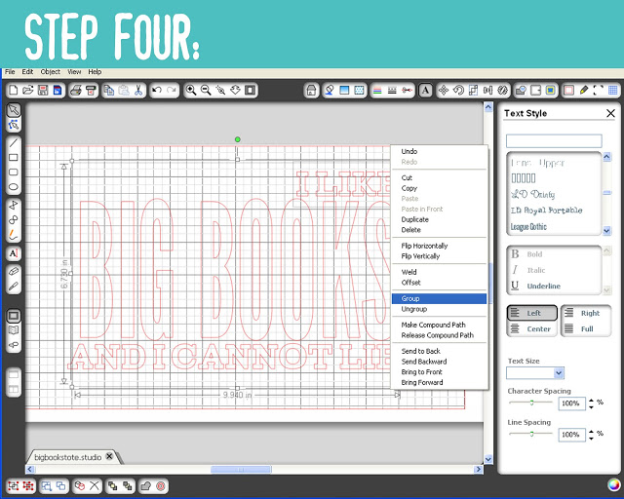Pick the Draw an Ellipse tool
The height and width of the screenshot is (499, 624).
pos(13,186)
